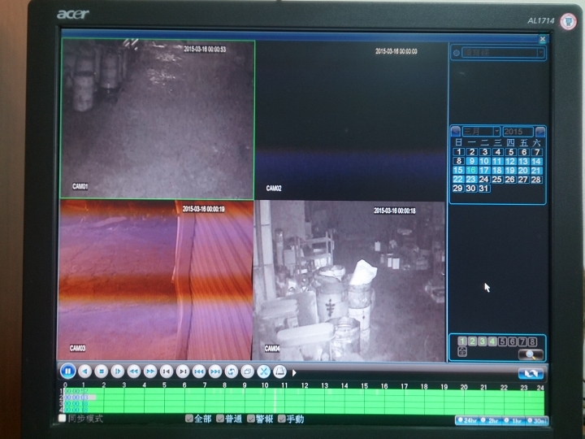Select the CAM01 video pane
The height and width of the screenshot is (439, 585).
point(158,119)
